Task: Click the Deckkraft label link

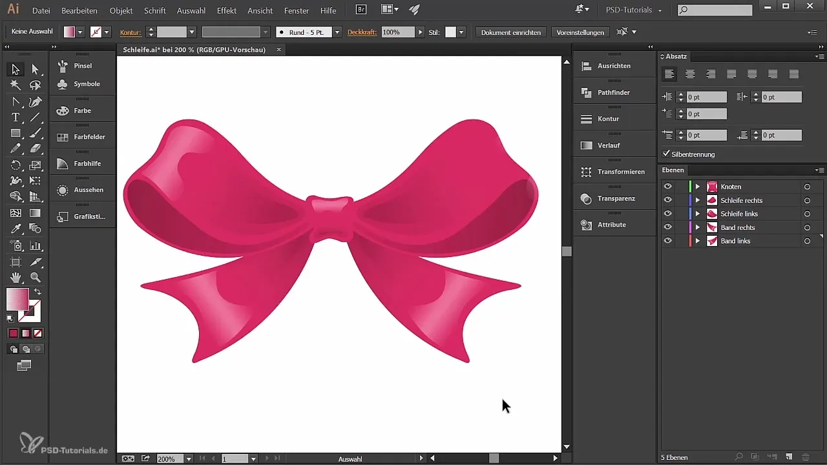Action: click(x=362, y=32)
